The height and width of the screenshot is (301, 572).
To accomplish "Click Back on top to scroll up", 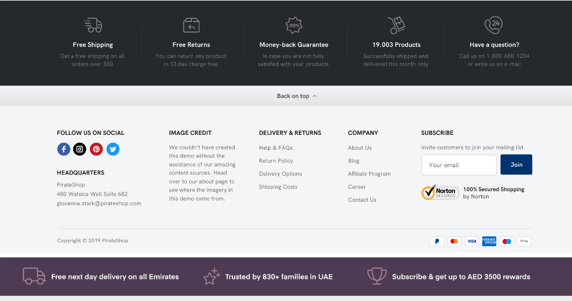I will pyautogui.click(x=297, y=96).
